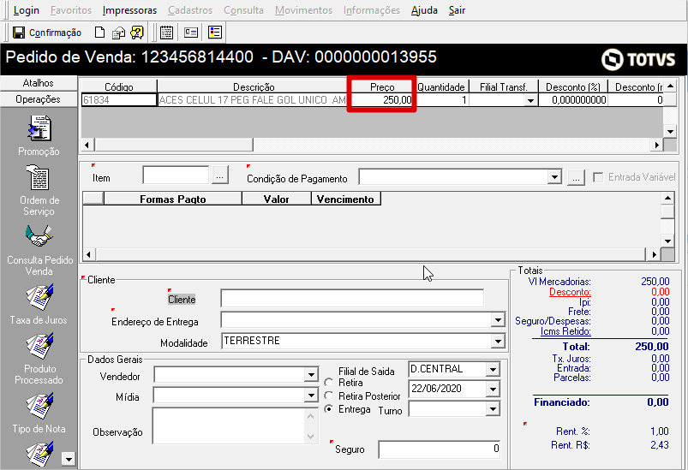Open the Condição de Pagamento dropdown
The image size is (688, 470).
point(554,177)
